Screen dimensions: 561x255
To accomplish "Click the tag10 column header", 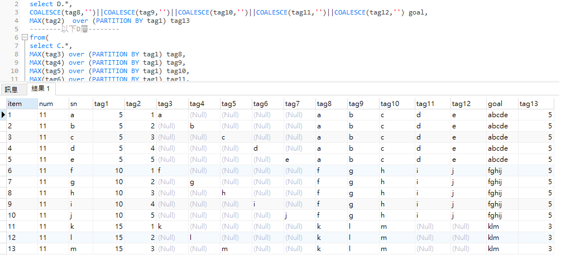I will [397, 104].
